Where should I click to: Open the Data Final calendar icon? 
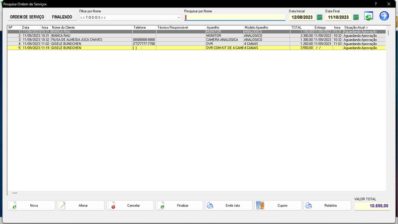click(x=356, y=17)
